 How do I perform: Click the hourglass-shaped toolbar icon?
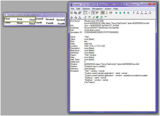pyautogui.click(x=107, y=13)
